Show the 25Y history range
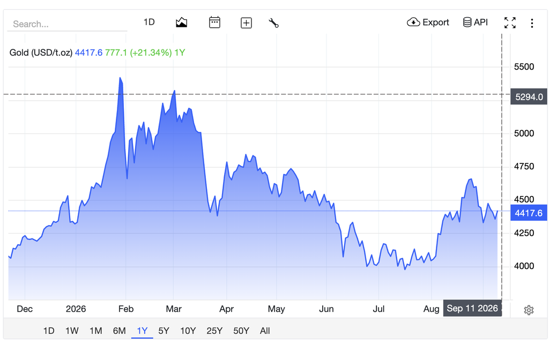Viewport: 549px width, 352px height. coord(214,331)
